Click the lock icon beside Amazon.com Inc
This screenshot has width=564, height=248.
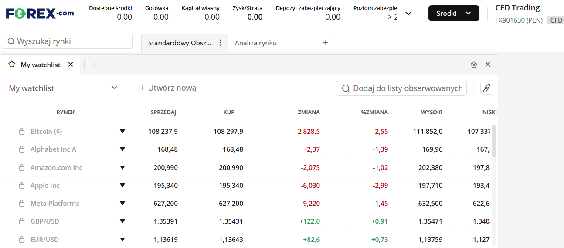click(22, 167)
